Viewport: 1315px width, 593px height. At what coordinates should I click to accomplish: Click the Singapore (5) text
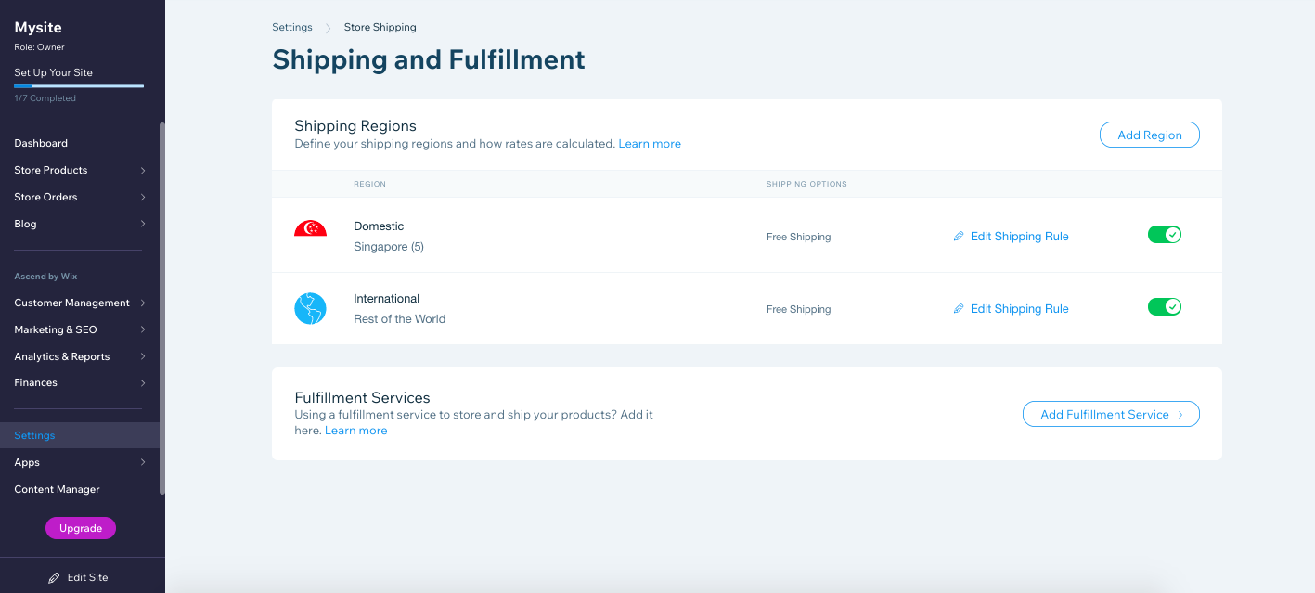tap(389, 247)
